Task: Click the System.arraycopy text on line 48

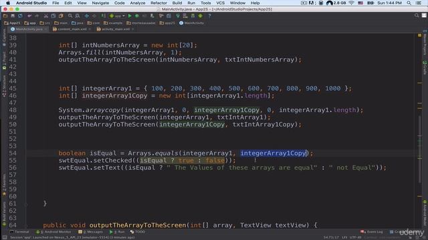Action: tap(89, 110)
